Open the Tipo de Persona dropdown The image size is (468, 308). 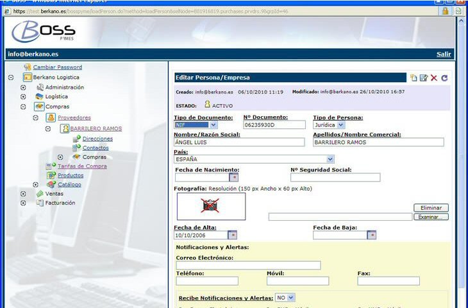pos(341,125)
